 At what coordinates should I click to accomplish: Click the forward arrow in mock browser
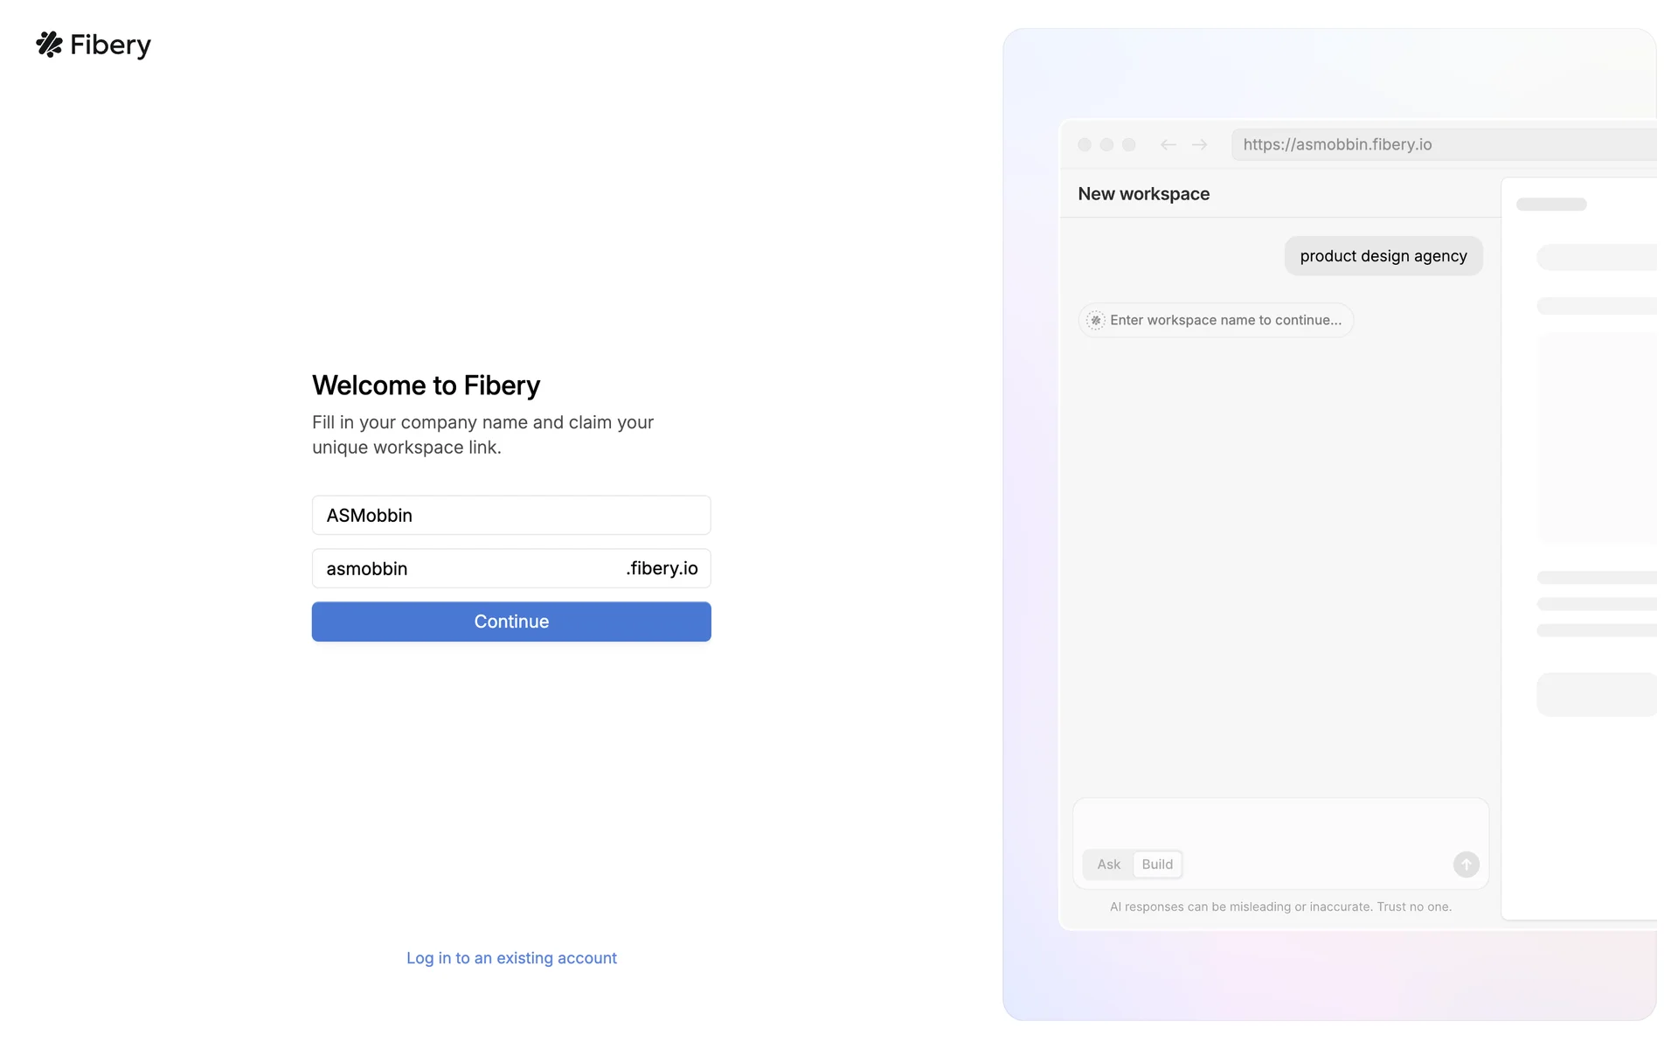point(1199,145)
